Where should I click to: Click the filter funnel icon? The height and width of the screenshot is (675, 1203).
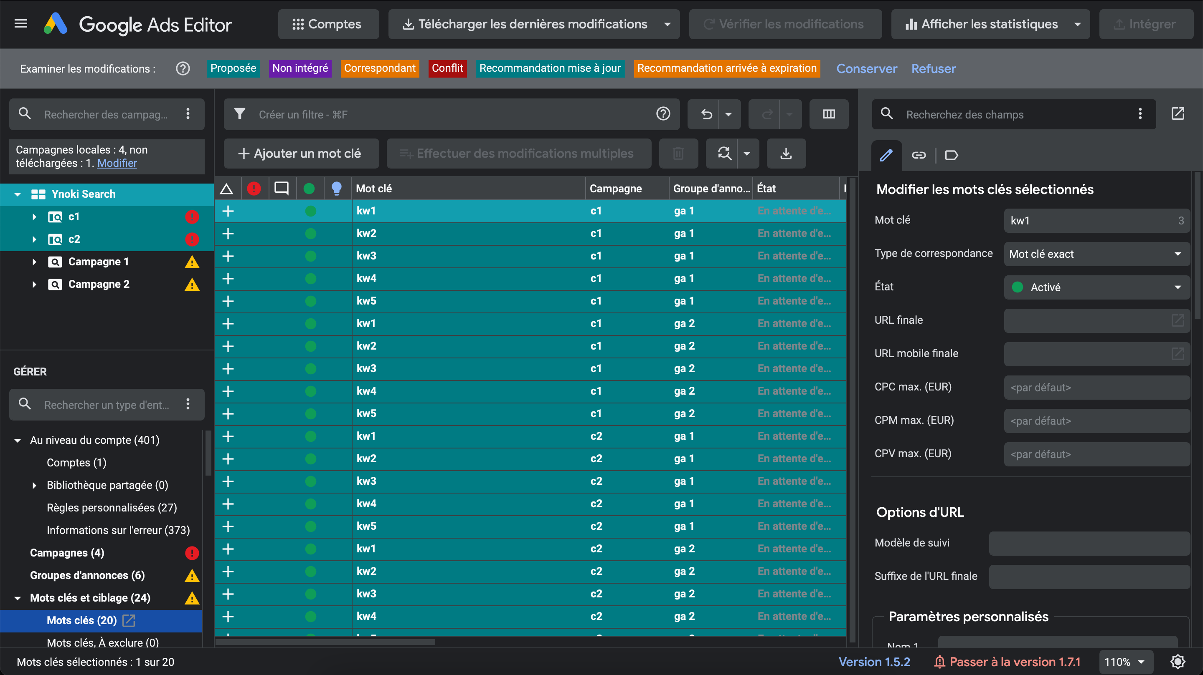pyautogui.click(x=240, y=114)
